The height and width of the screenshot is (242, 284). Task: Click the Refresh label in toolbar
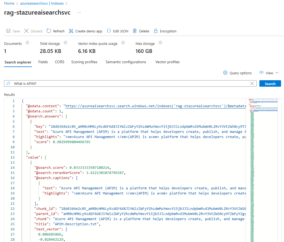point(59,31)
